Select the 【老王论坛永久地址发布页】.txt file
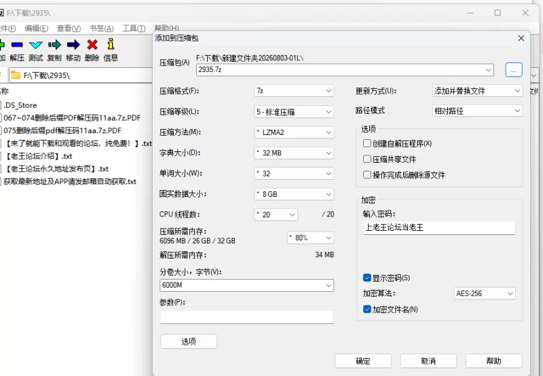The height and width of the screenshot is (376, 543). click(56, 169)
